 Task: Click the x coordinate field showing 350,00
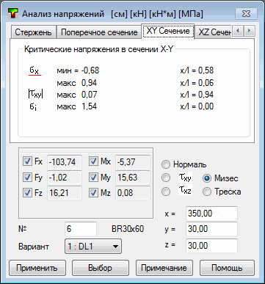pyautogui.click(x=211, y=214)
